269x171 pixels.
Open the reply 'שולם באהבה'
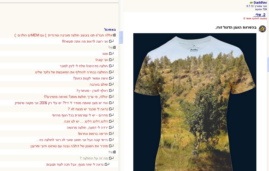point(99,84)
